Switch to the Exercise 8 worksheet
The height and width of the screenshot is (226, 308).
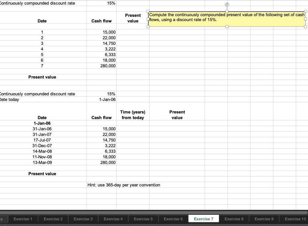point(234,218)
